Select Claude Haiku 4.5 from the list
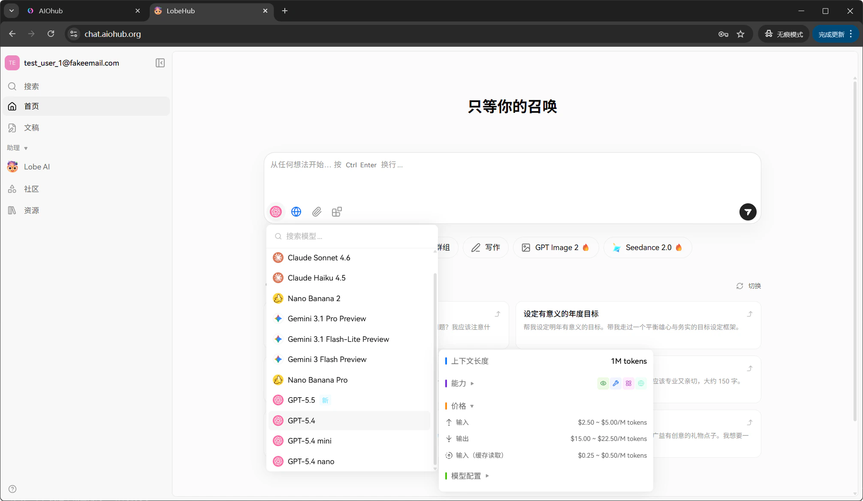 point(349,278)
